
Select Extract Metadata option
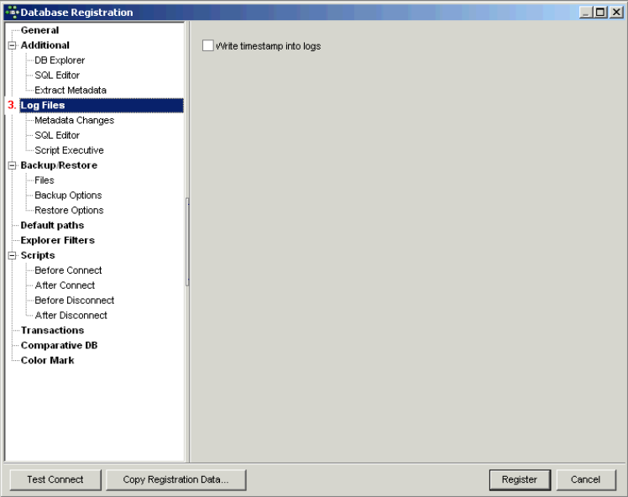71,90
